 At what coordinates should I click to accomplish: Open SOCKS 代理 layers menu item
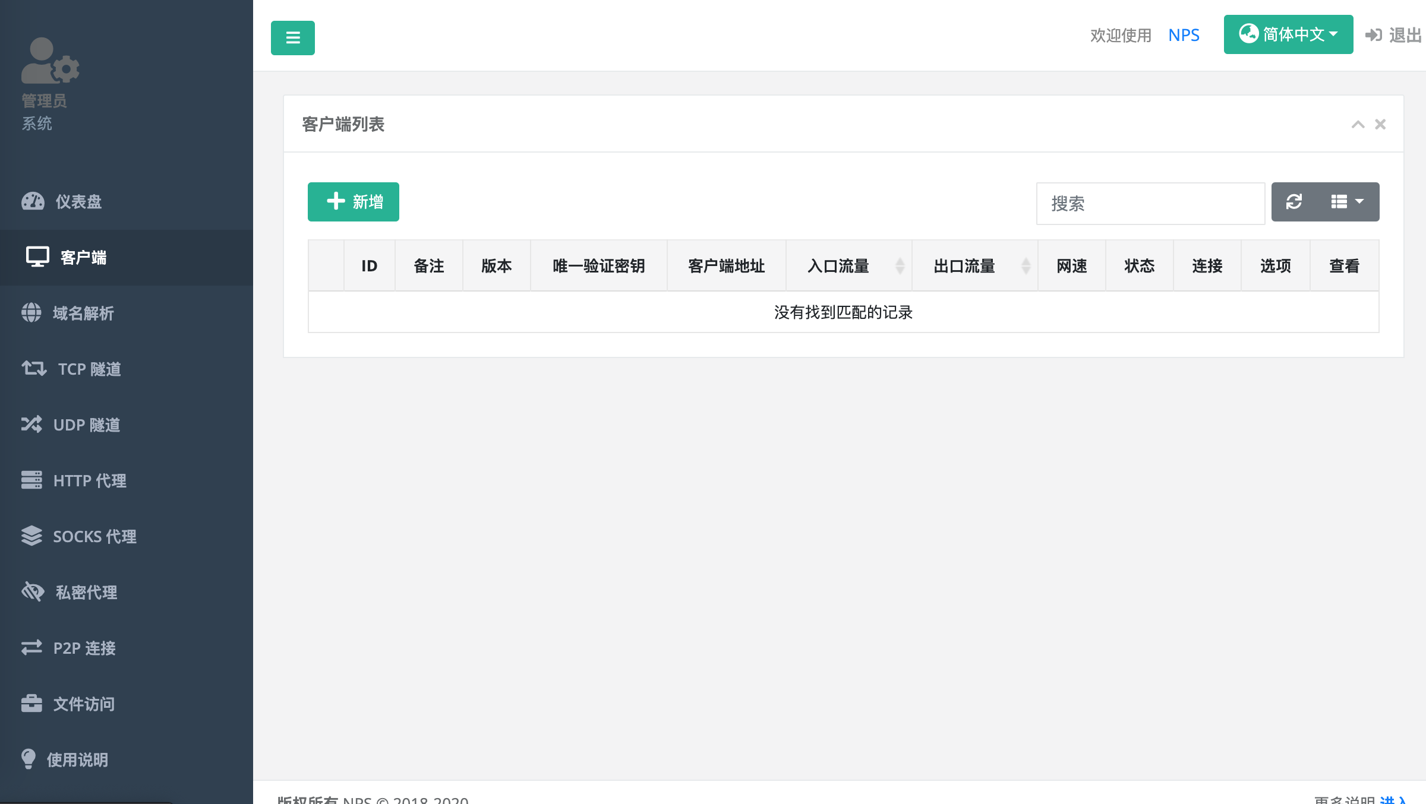click(94, 537)
